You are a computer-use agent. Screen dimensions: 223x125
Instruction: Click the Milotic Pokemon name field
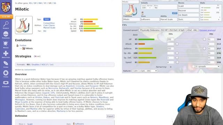point(132,19)
